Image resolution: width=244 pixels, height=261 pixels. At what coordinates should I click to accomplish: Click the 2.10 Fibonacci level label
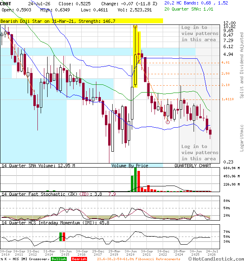pos(225,85)
